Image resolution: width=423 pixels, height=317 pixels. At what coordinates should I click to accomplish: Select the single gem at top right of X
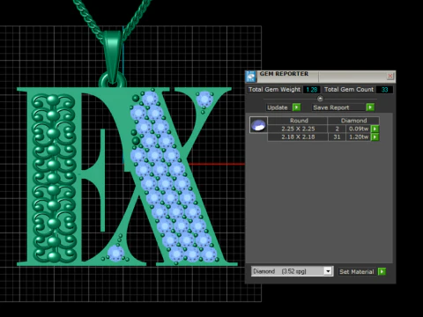[204, 100]
